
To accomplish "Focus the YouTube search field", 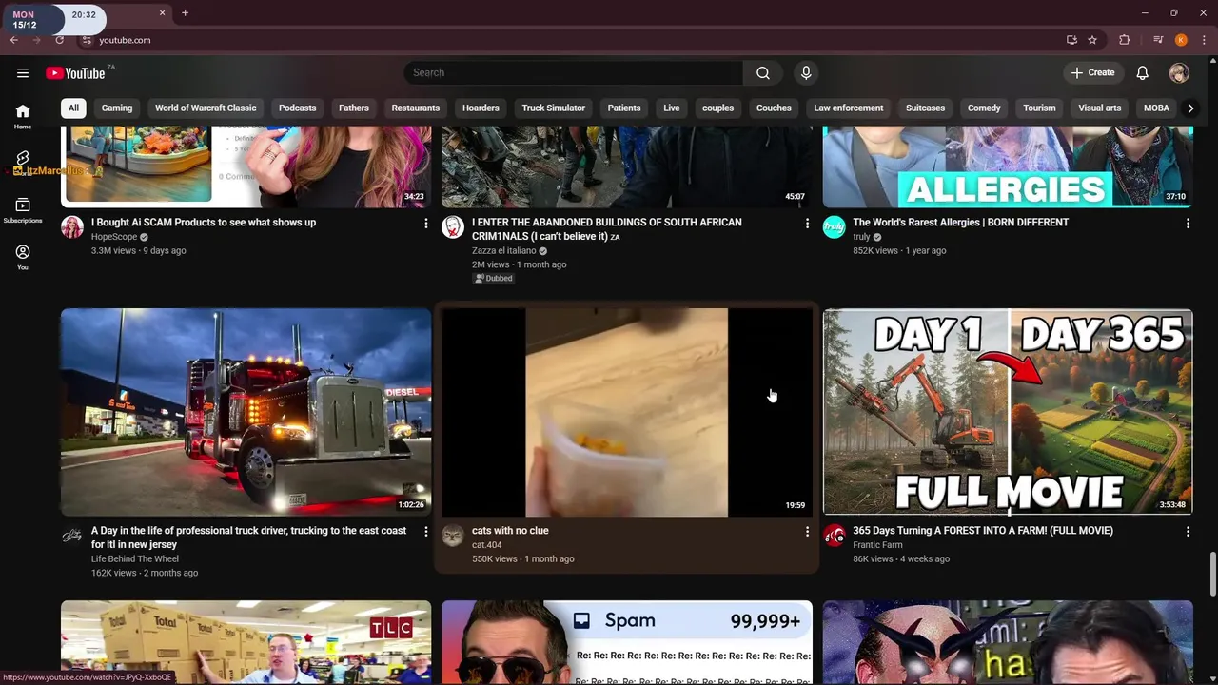I will coord(573,73).
